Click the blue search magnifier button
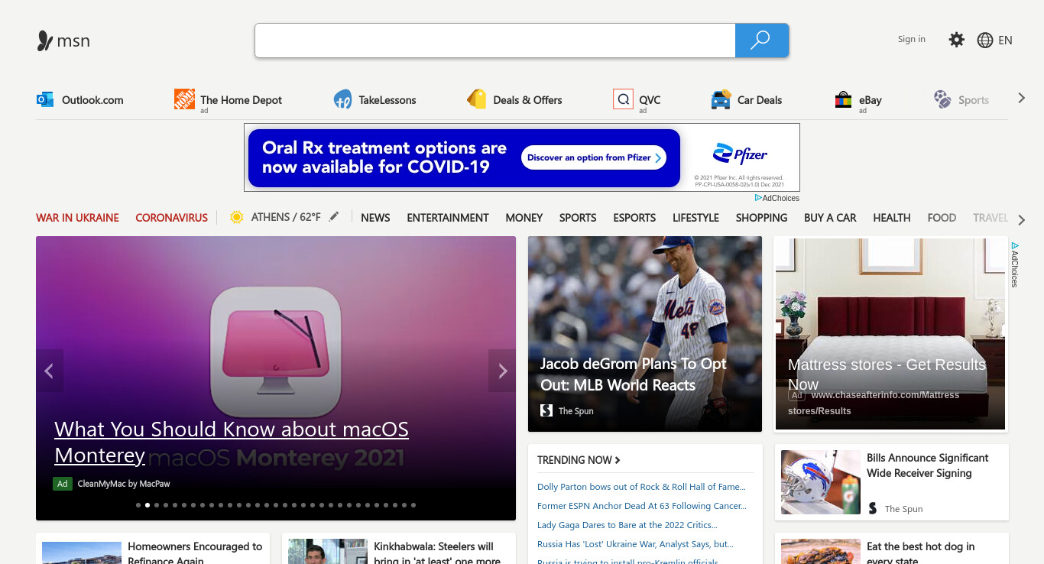The height and width of the screenshot is (564, 1044). click(761, 41)
